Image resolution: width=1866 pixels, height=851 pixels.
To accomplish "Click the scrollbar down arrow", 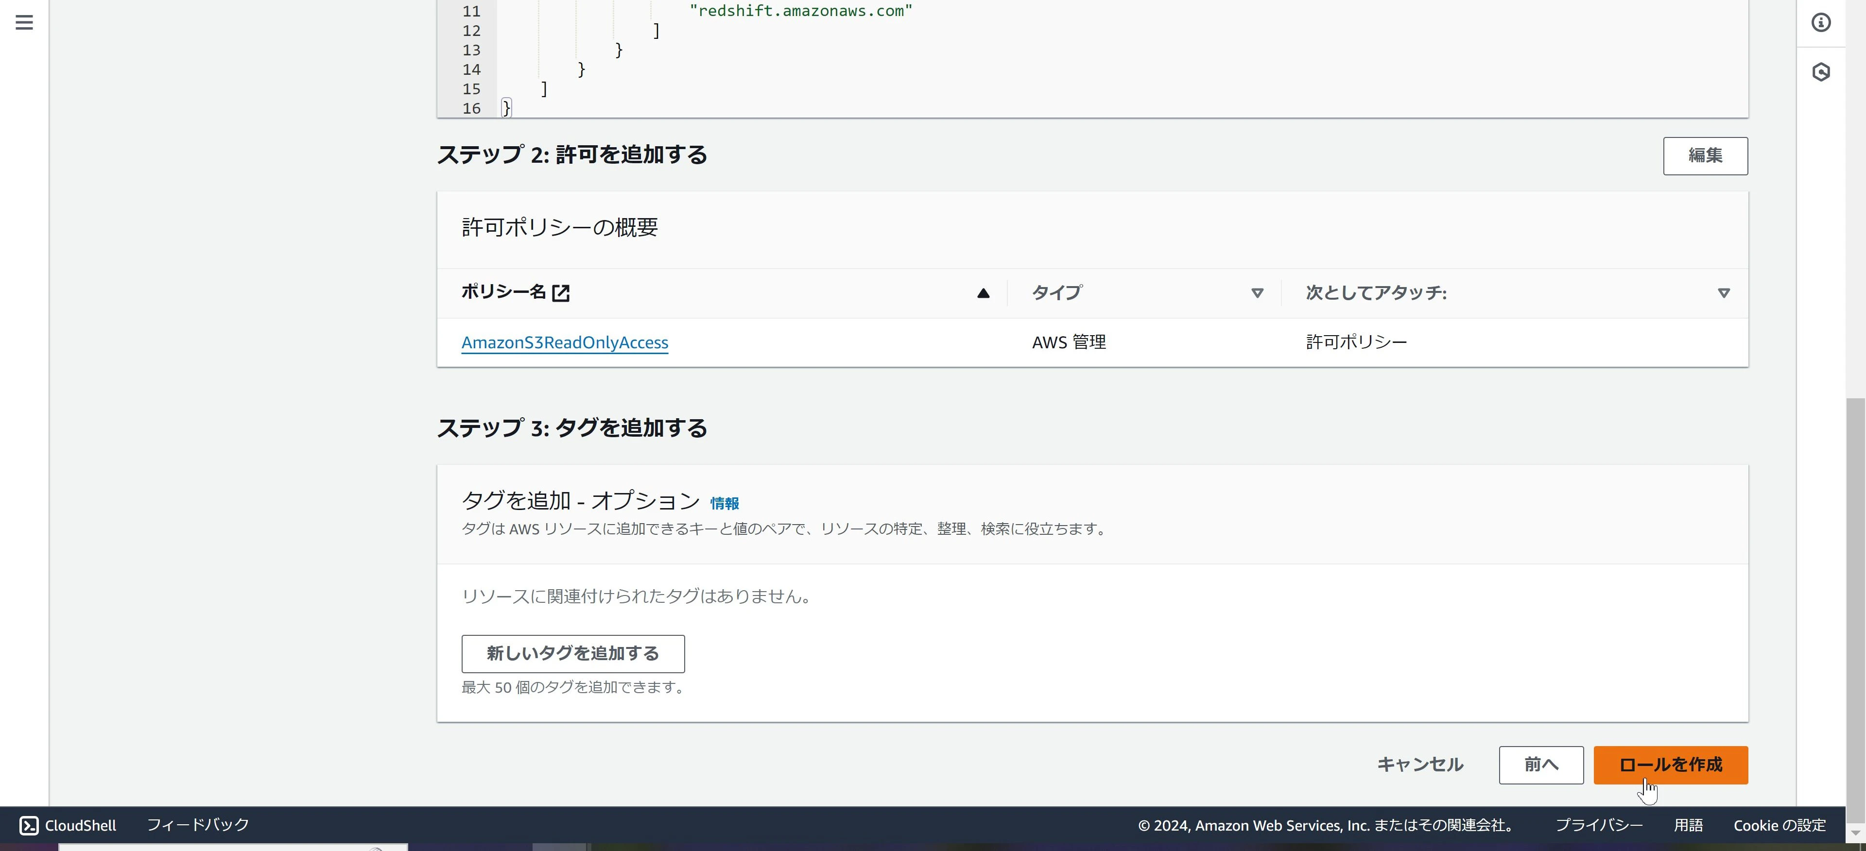I will (1855, 834).
